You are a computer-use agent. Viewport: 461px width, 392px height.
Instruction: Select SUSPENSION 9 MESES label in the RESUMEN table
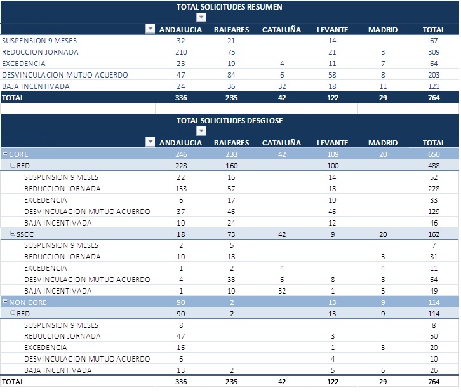39,41
